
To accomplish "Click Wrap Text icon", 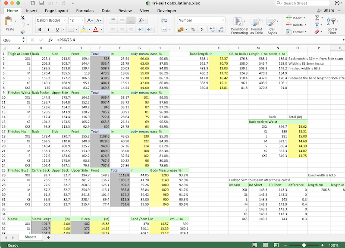I will pos(164,20).
